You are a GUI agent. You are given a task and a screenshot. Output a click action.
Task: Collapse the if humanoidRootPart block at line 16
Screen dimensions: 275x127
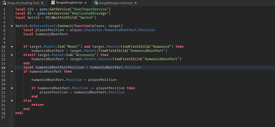pos(12,72)
